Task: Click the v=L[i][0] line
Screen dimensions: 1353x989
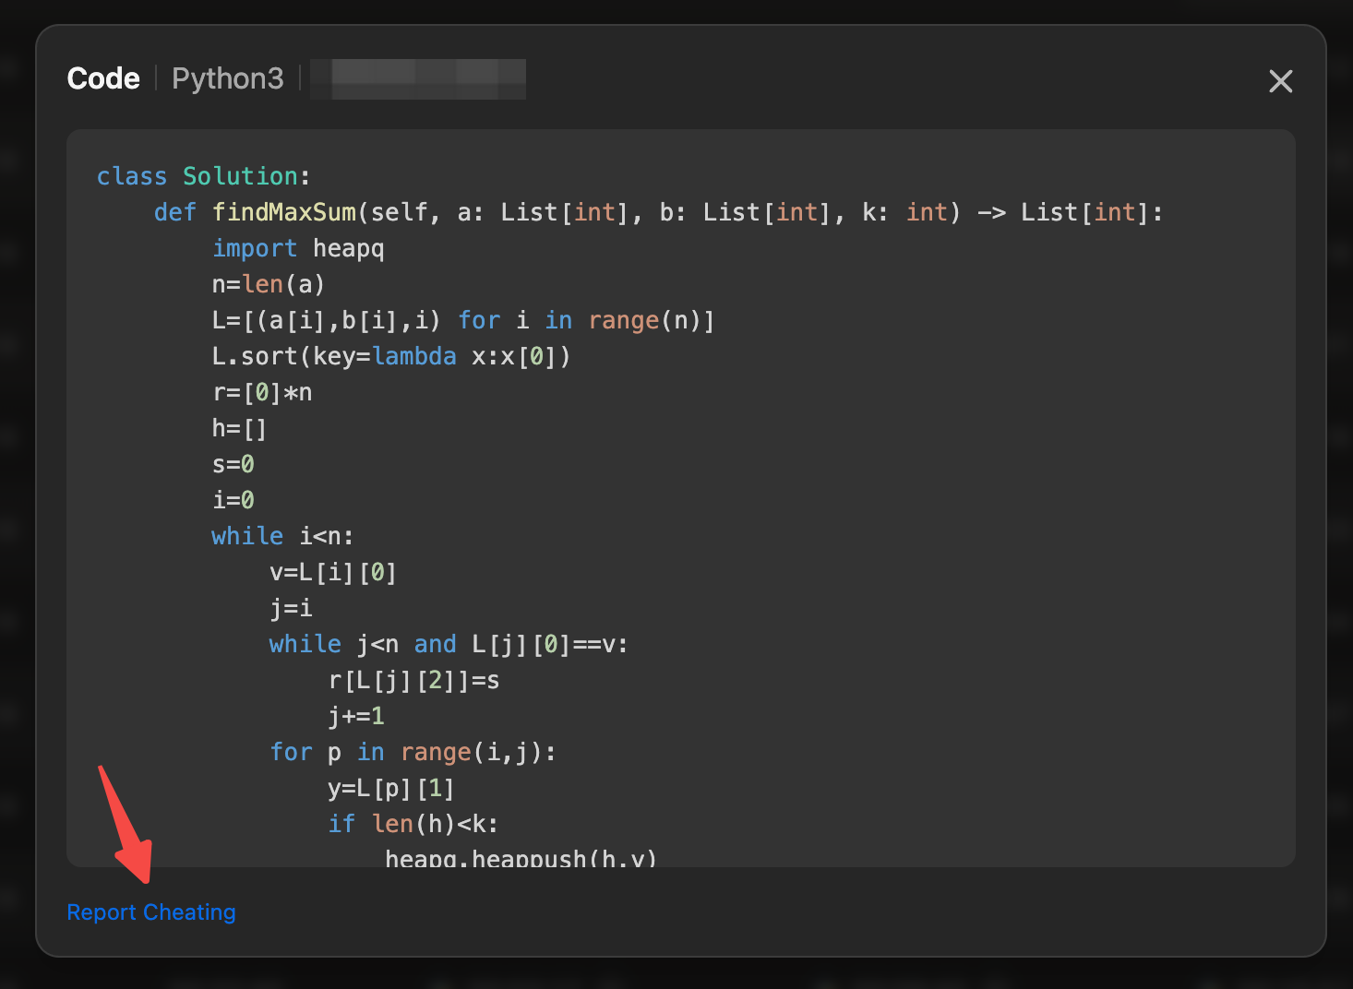Action: (x=332, y=572)
